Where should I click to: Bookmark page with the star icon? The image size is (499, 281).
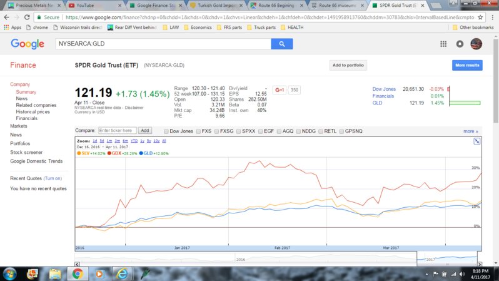coord(480,17)
